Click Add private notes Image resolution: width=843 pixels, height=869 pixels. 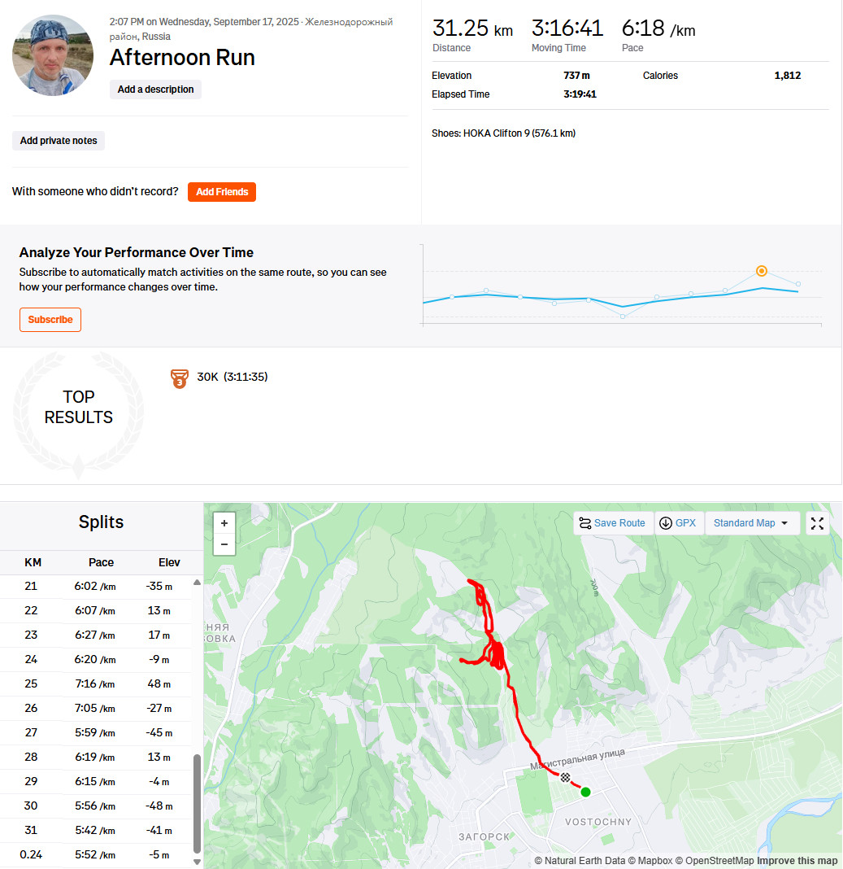[x=59, y=141]
